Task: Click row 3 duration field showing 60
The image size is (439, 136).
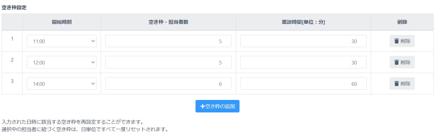Action: click(303, 84)
